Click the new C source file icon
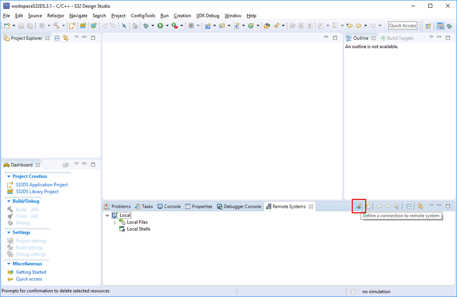 pyautogui.click(x=237, y=26)
